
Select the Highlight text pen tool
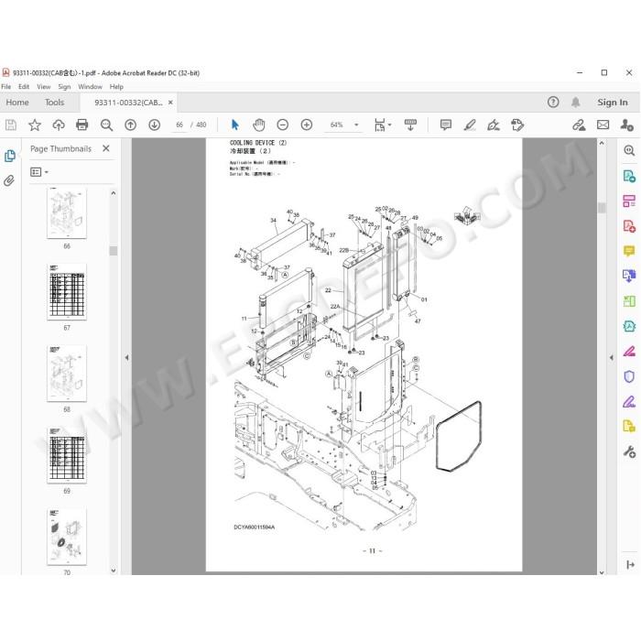[470, 125]
